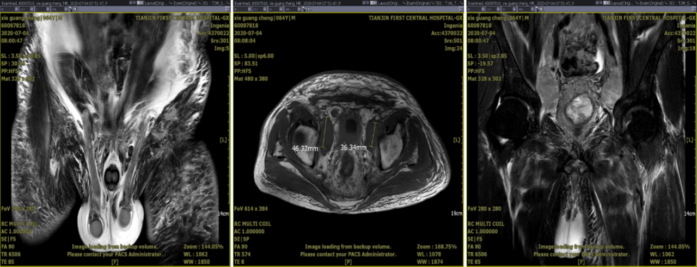Screen dimensions: 697x267
Task: Click the Mat 480 x 380 text
Action: coord(253,79)
